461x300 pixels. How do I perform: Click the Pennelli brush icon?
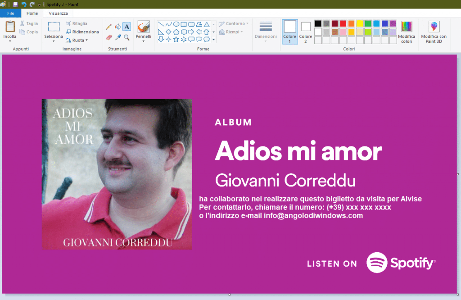pos(144,27)
